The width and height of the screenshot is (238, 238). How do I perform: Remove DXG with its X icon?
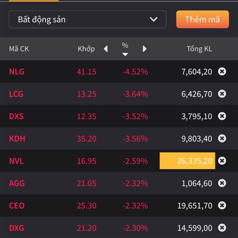(x=222, y=228)
